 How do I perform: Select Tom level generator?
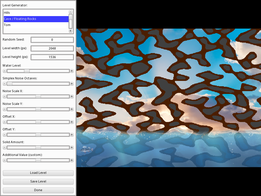click(x=36, y=25)
